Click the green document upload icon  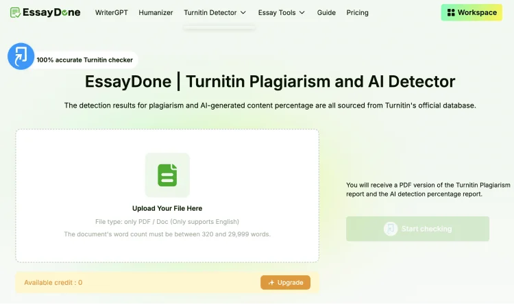(167, 175)
